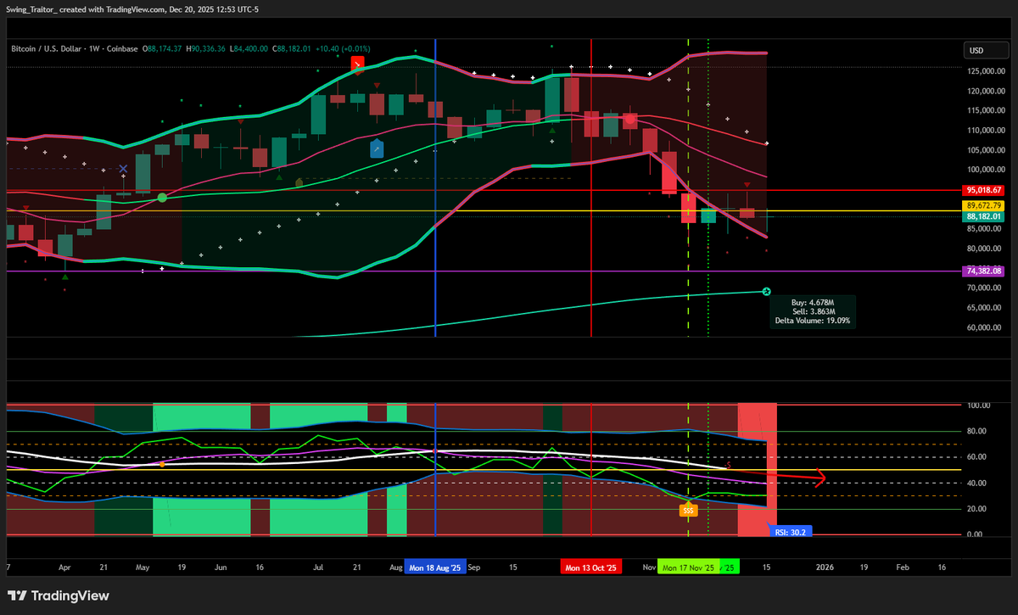Click the blue RSI: 30.2 label

(791, 532)
